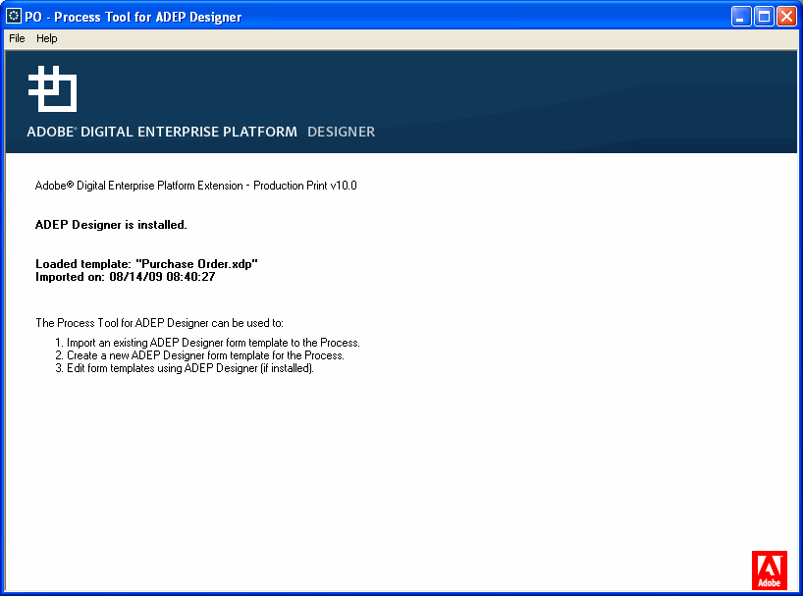Click the 'Loaded template: Purchase Order.xdp' line
The height and width of the screenshot is (596, 803).
pyautogui.click(x=146, y=264)
